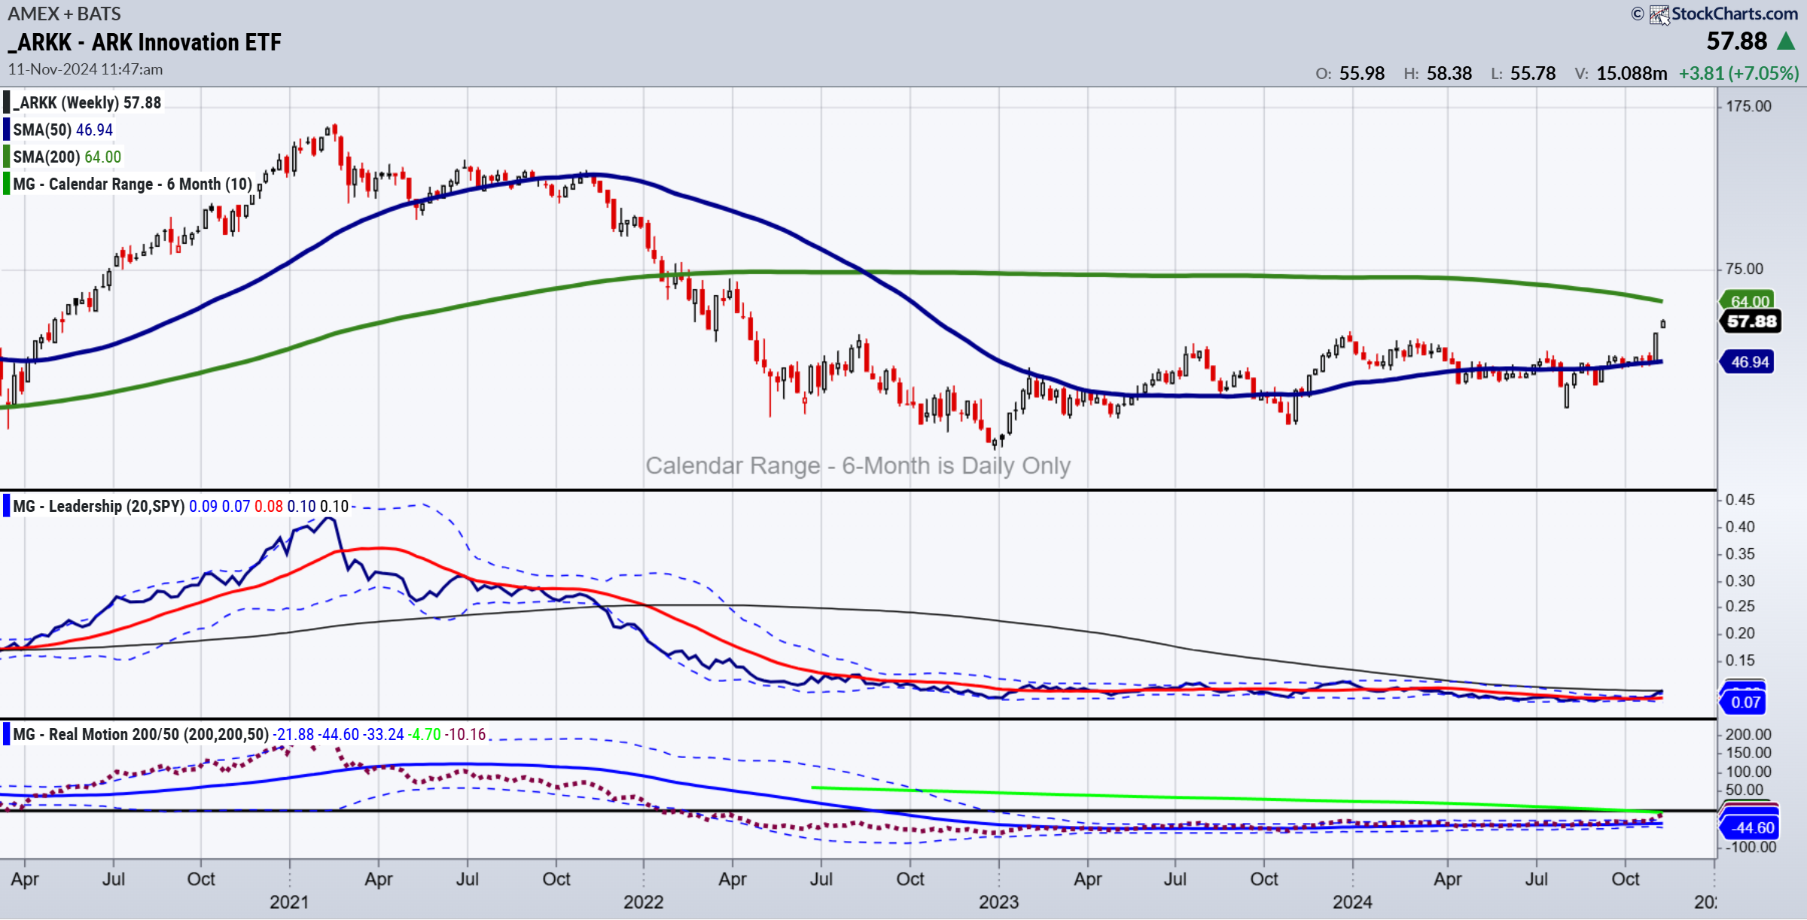This screenshot has width=1807, height=920.
Task: Click the low price value 55.78
Action: (x=1533, y=73)
